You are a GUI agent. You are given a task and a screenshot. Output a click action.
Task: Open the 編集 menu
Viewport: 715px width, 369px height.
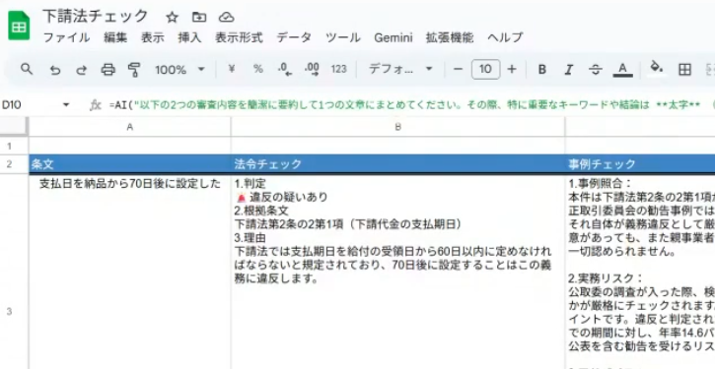click(115, 37)
